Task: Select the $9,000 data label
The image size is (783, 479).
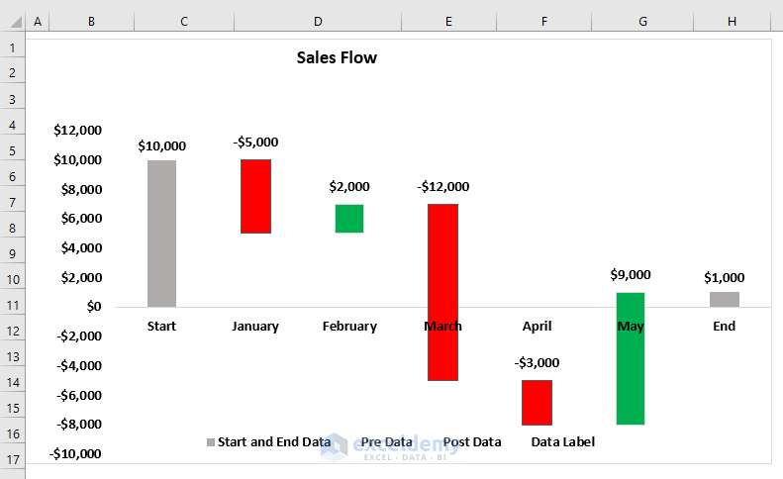Action: tap(631, 275)
